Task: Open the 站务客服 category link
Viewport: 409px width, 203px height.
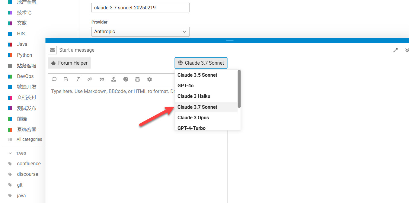Action: (x=27, y=66)
